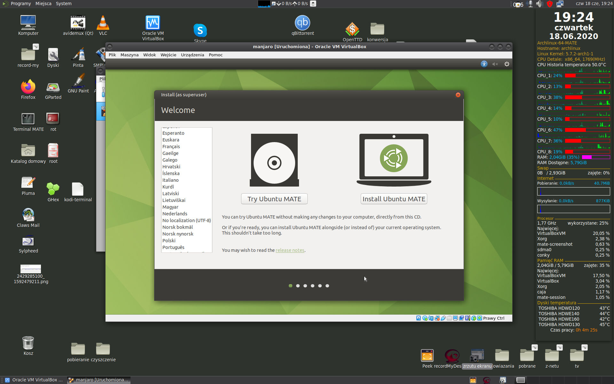
Task: Open the release notes link
Action: [x=290, y=250]
